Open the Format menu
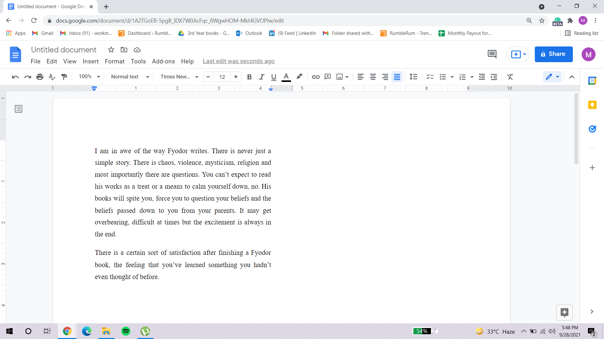The image size is (604, 339). point(115,61)
